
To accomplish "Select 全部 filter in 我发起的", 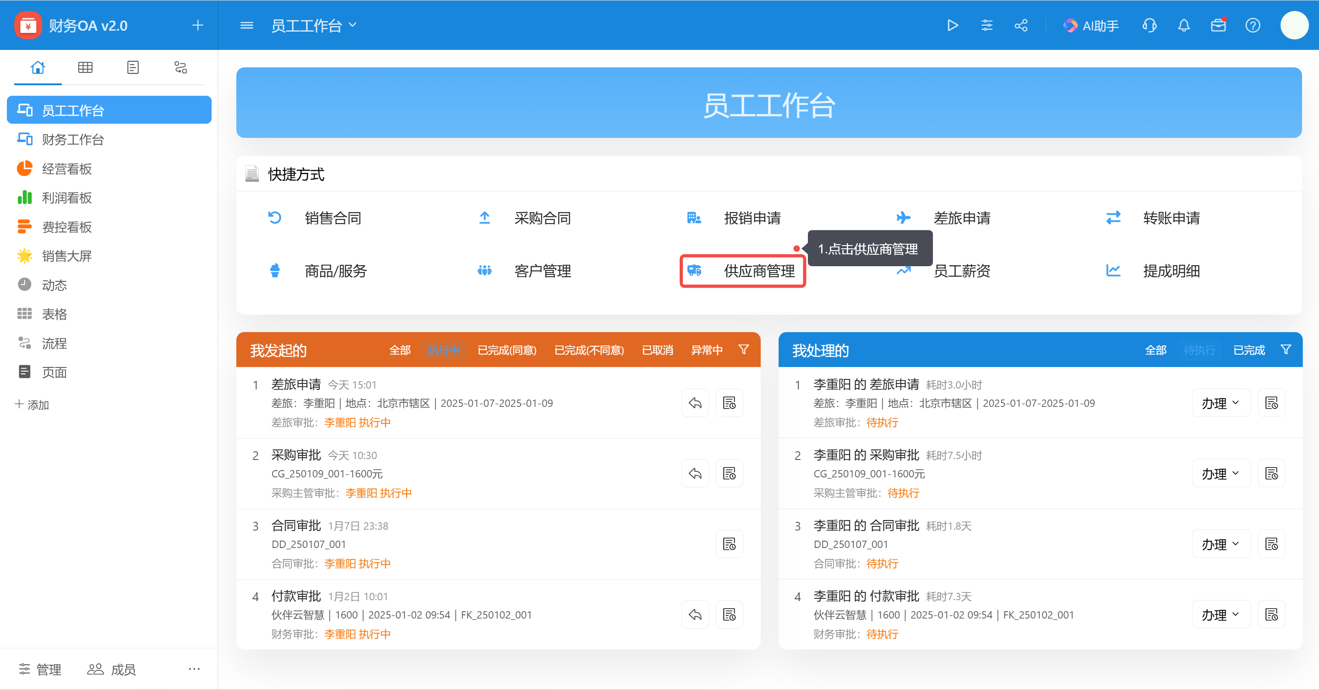I will click(400, 350).
